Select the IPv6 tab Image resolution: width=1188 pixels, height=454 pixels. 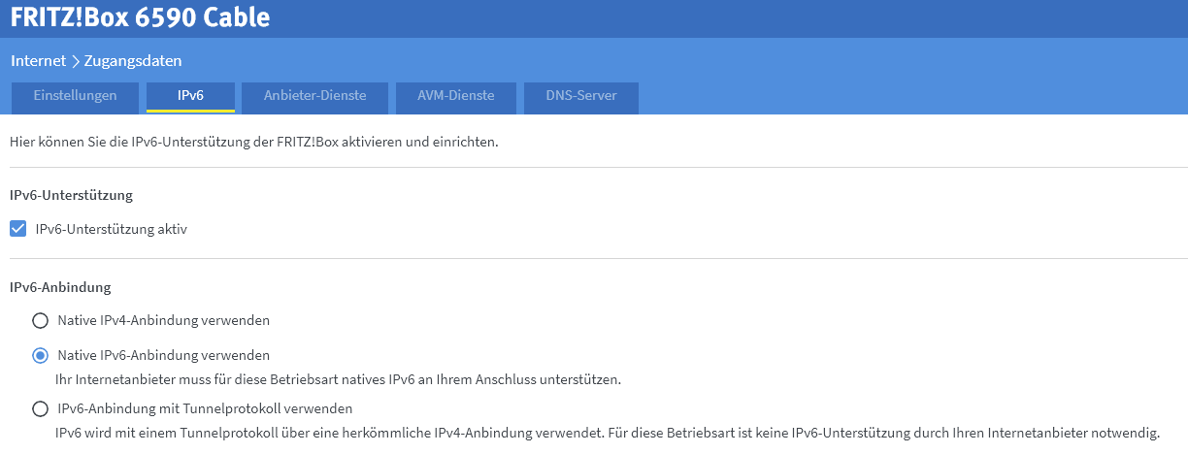point(190,97)
